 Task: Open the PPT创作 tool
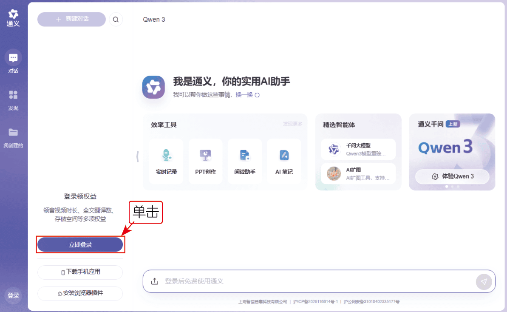click(205, 162)
